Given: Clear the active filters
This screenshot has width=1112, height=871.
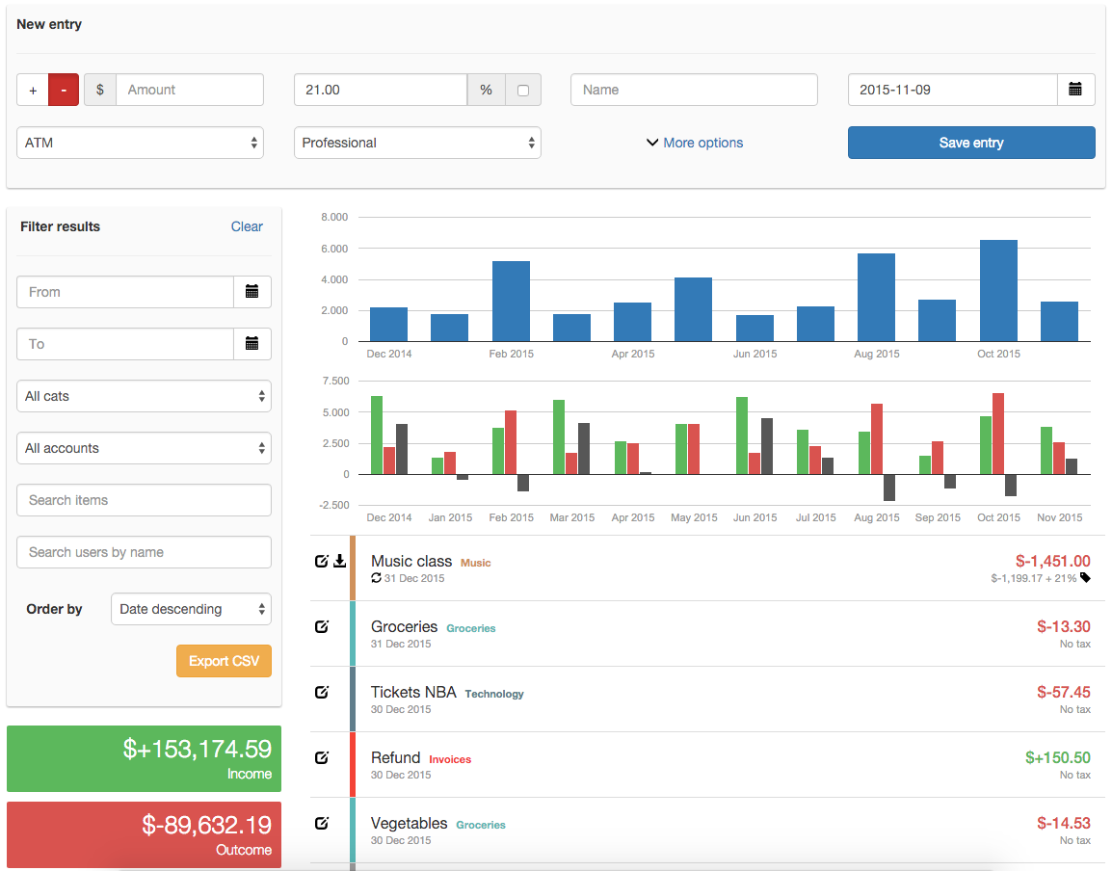Looking at the screenshot, I should (x=247, y=226).
